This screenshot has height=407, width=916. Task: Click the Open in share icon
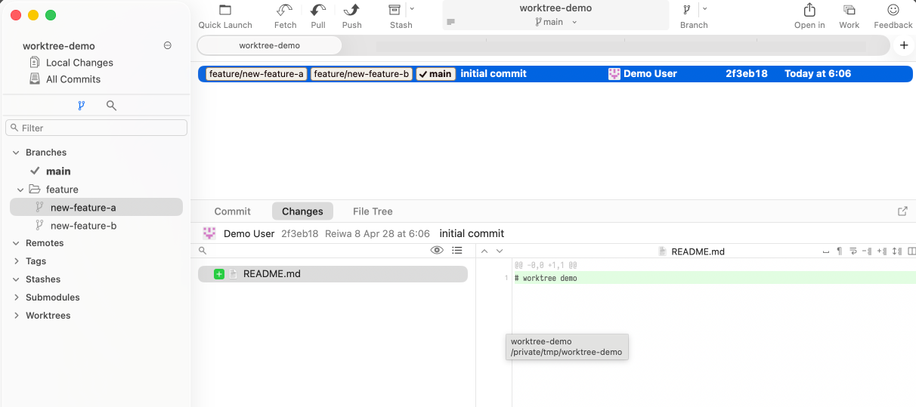[809, 10]
